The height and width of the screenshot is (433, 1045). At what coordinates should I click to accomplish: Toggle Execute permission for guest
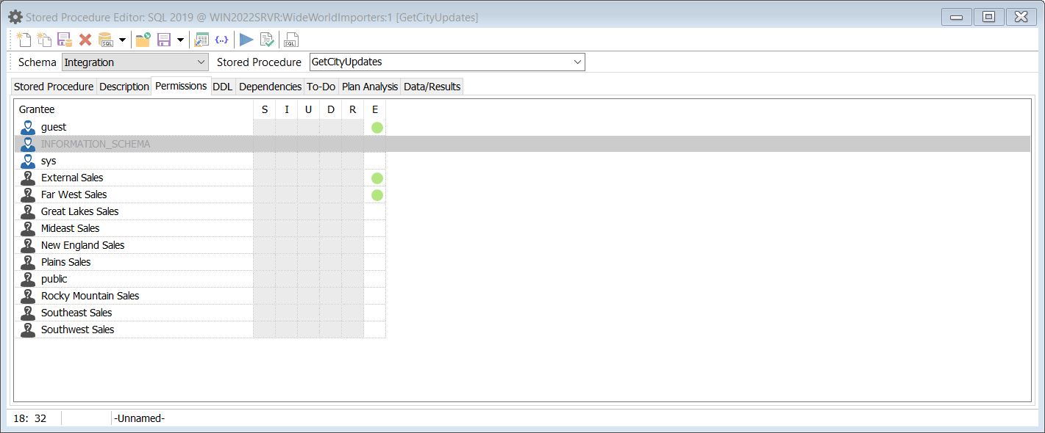(x=377, y=128)
